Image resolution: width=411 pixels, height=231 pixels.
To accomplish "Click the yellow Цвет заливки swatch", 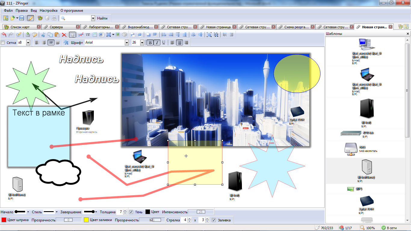I will [86, 220].
